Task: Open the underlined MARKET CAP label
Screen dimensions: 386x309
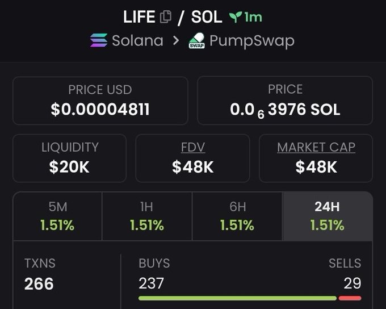Action: point(316,147)
